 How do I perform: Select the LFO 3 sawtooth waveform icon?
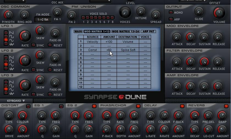(12, 82)
